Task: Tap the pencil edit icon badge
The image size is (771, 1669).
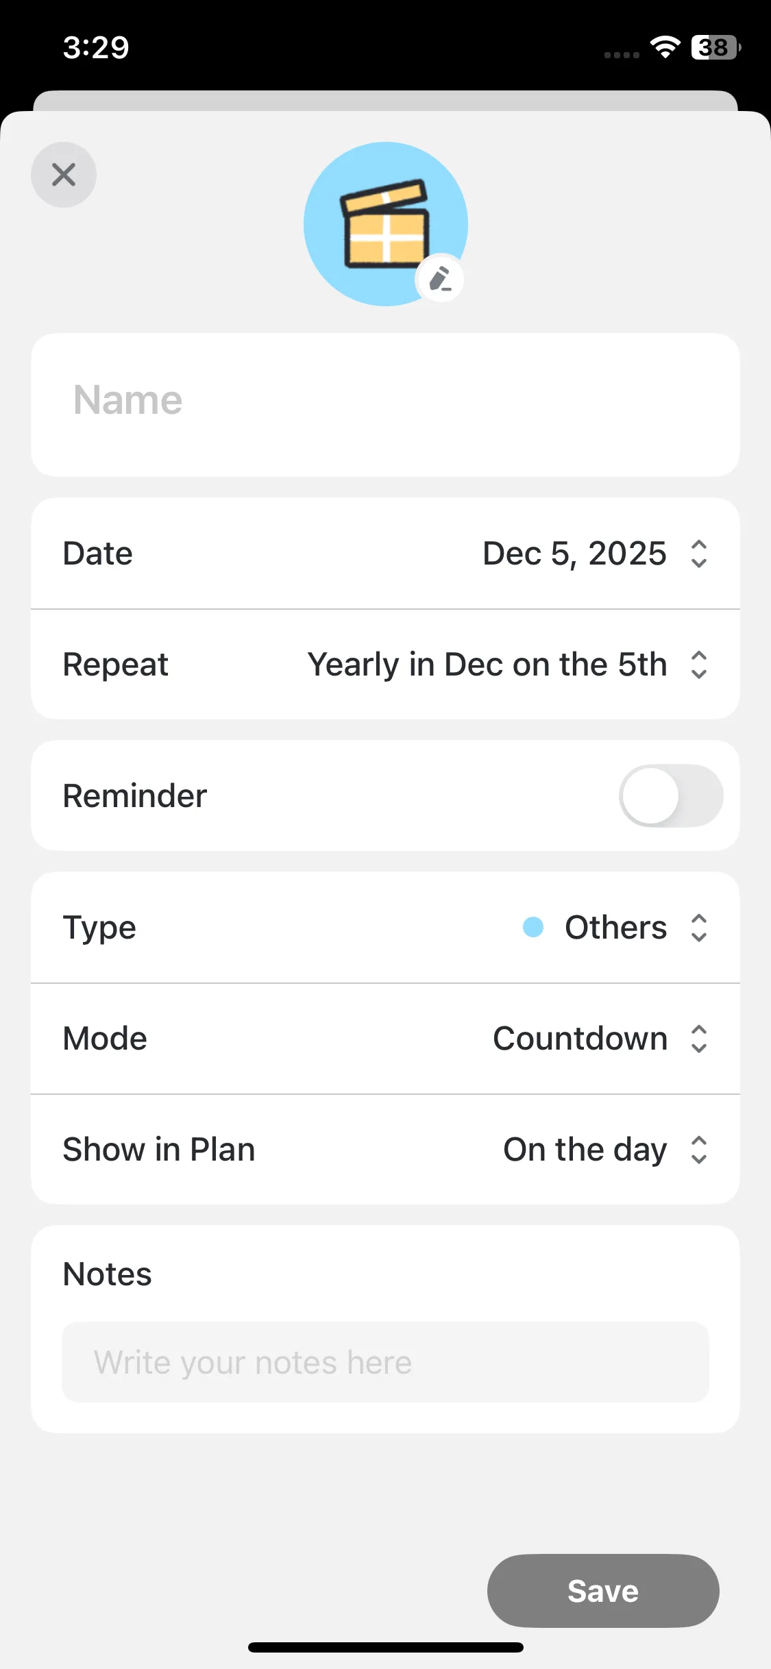Action: [440, 280]
